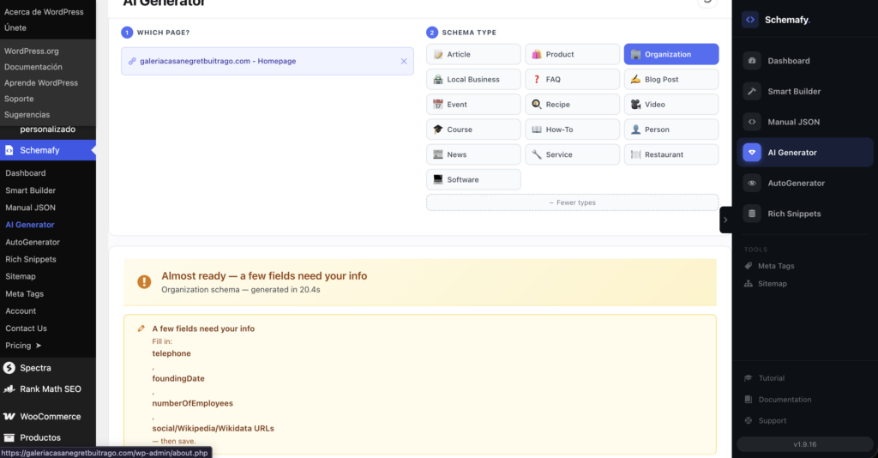This screenshot has height=458, width=878.
Task: Click the WooCommerce icon in sidebar
Action: (9, 417)
